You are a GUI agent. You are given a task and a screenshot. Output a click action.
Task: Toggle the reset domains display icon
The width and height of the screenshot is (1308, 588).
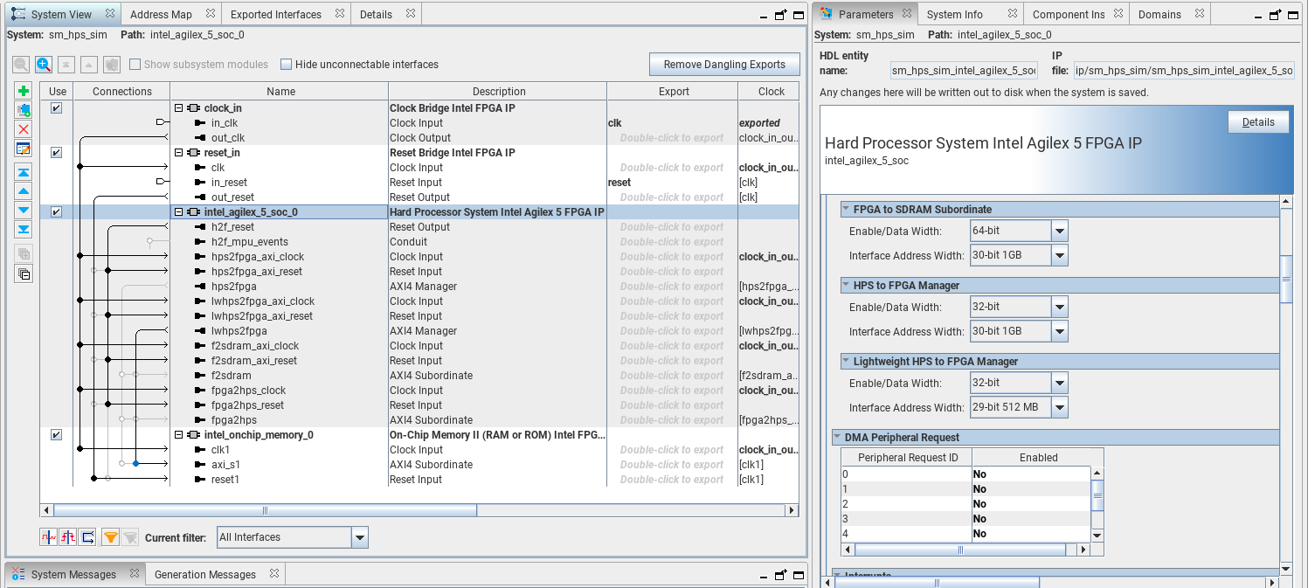[68, 537]
